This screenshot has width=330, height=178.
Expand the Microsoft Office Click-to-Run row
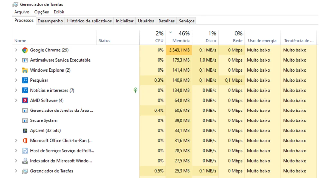(x=16, y=141)
